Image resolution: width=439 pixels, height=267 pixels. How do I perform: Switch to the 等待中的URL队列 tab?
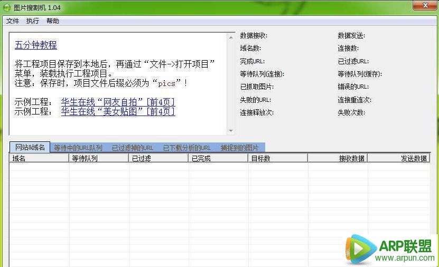click(x=78, y=148)
